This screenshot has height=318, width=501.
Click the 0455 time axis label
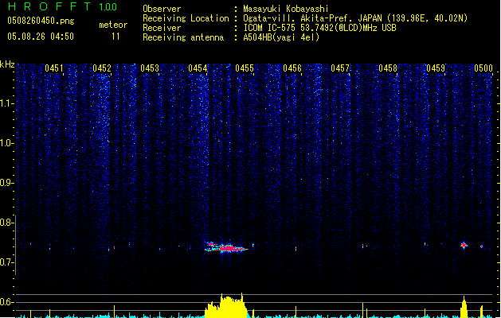(245, 68)
